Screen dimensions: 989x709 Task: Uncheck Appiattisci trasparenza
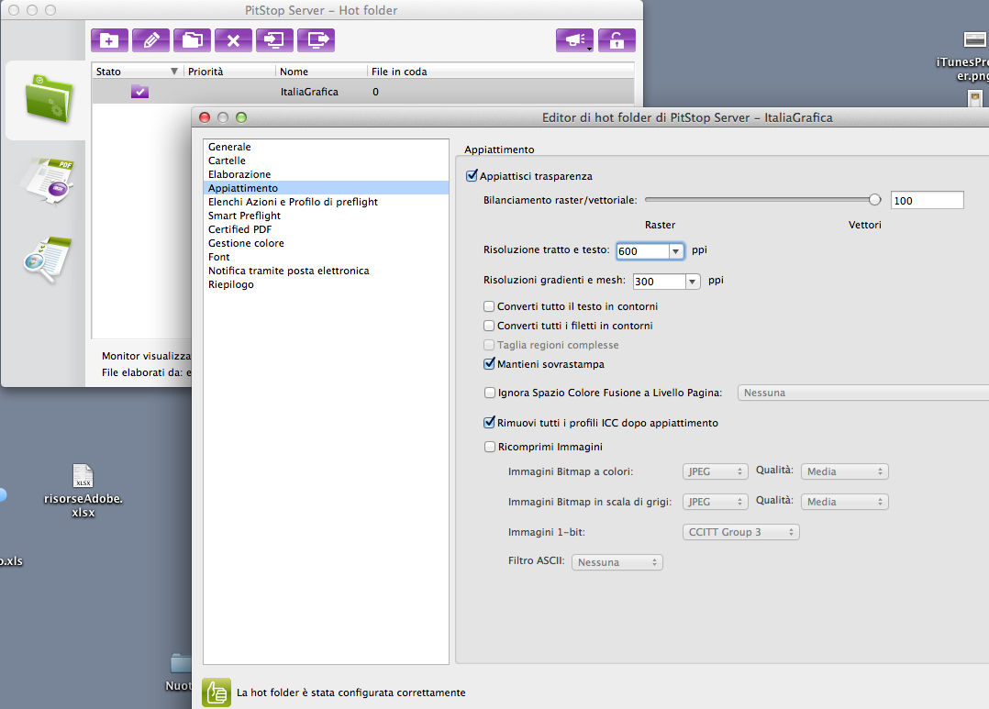472,176
